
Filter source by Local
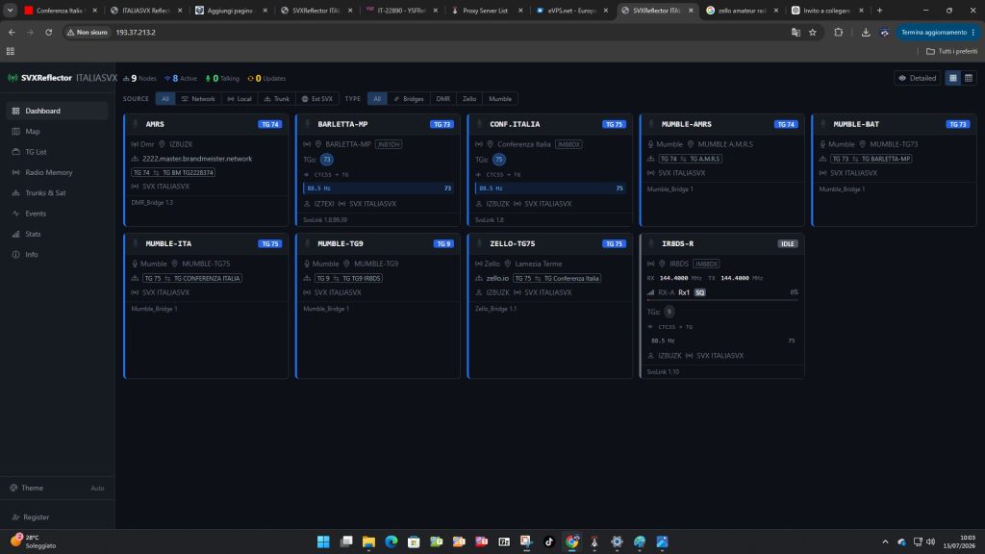tap(240, 99)
